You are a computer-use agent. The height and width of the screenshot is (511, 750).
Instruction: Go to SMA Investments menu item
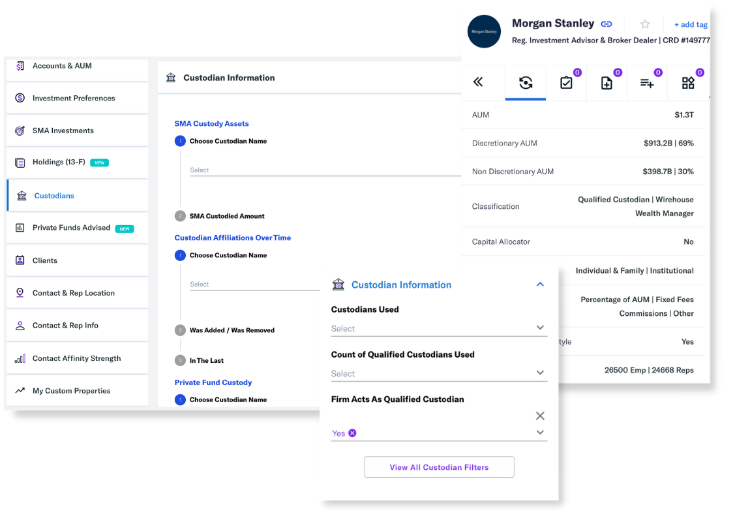(78, 131)
